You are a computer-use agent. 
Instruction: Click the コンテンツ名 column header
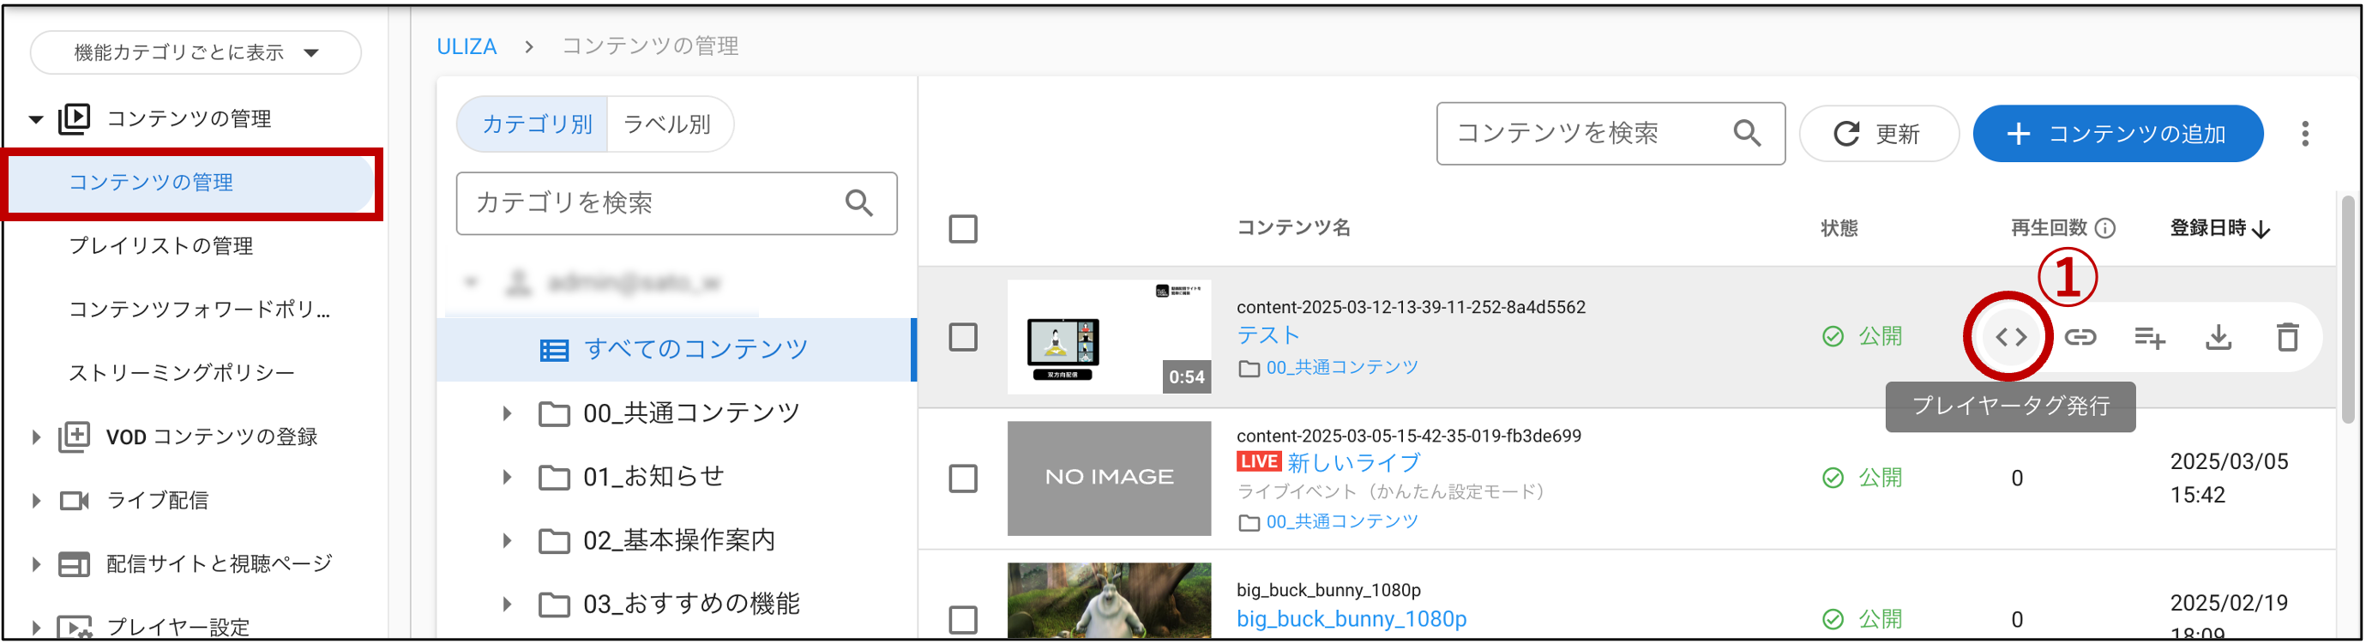point(1293,228)
